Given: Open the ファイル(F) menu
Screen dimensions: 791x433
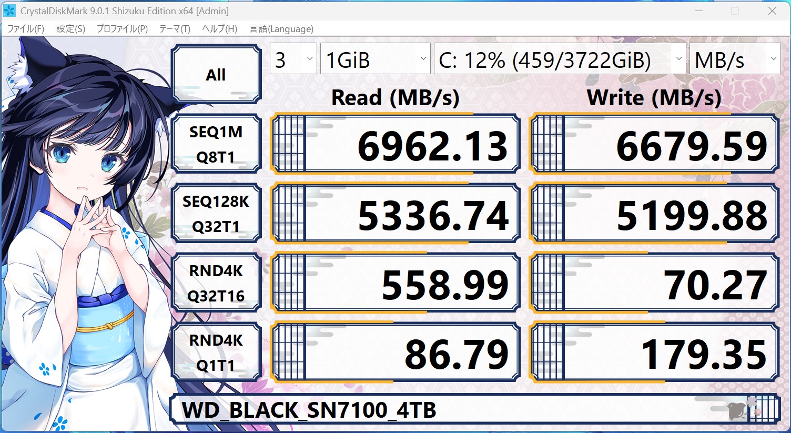Looking at the screenshot, I should click(x=25, y=29).
